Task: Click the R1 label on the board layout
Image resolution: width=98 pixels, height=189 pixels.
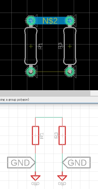Action: (41, 46)
